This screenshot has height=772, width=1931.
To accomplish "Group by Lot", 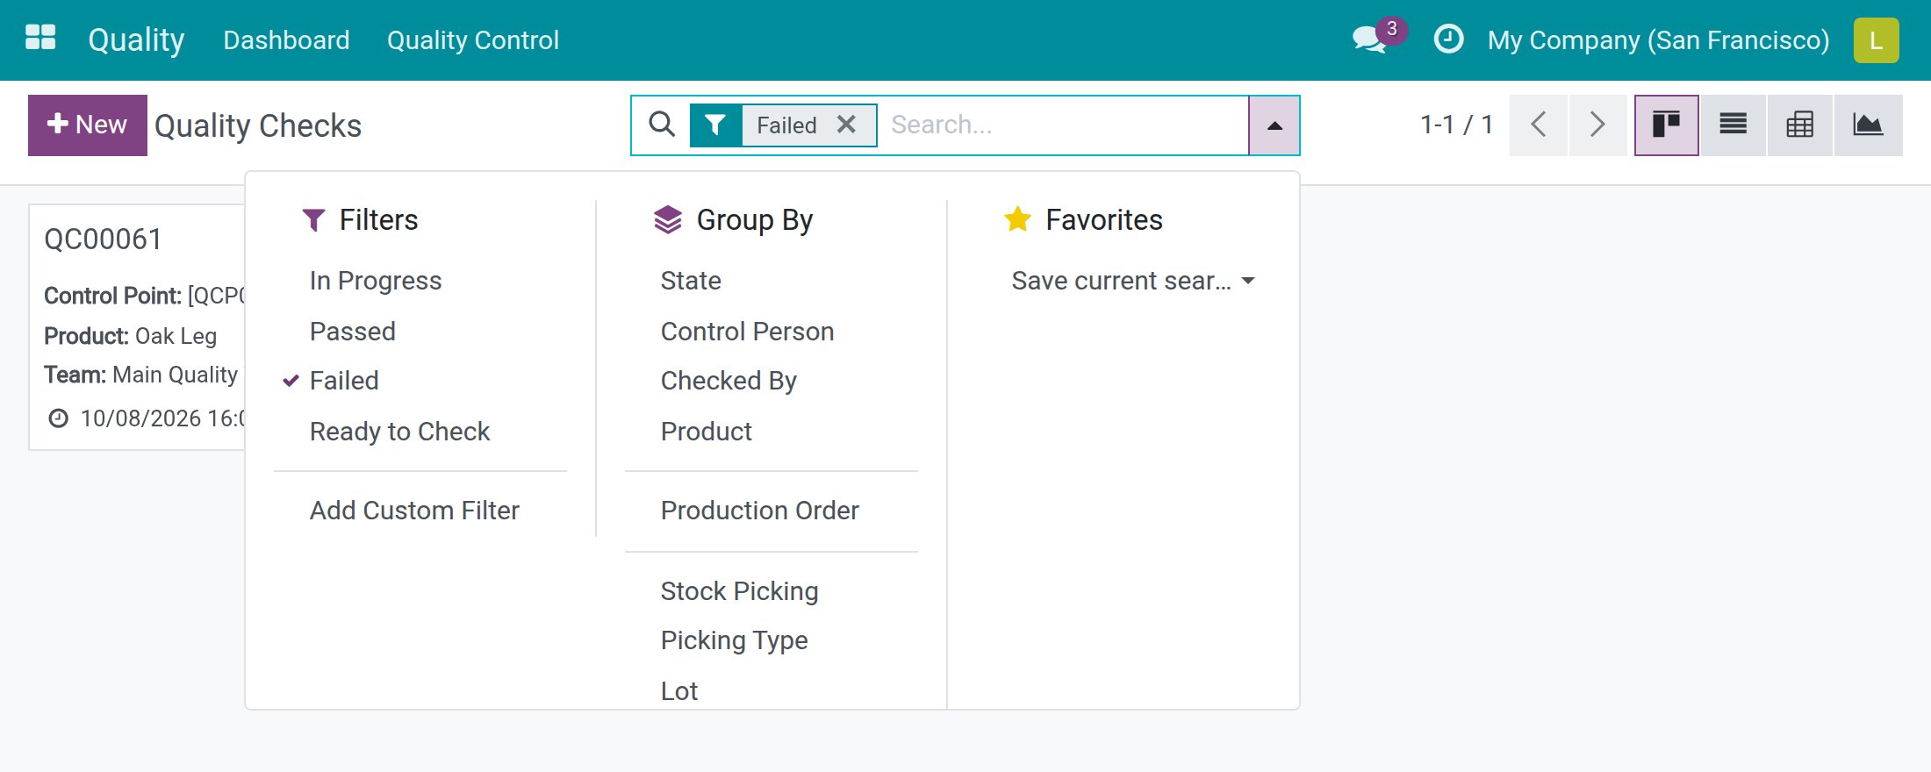I will pyautogui.click(x=678, y=691).
